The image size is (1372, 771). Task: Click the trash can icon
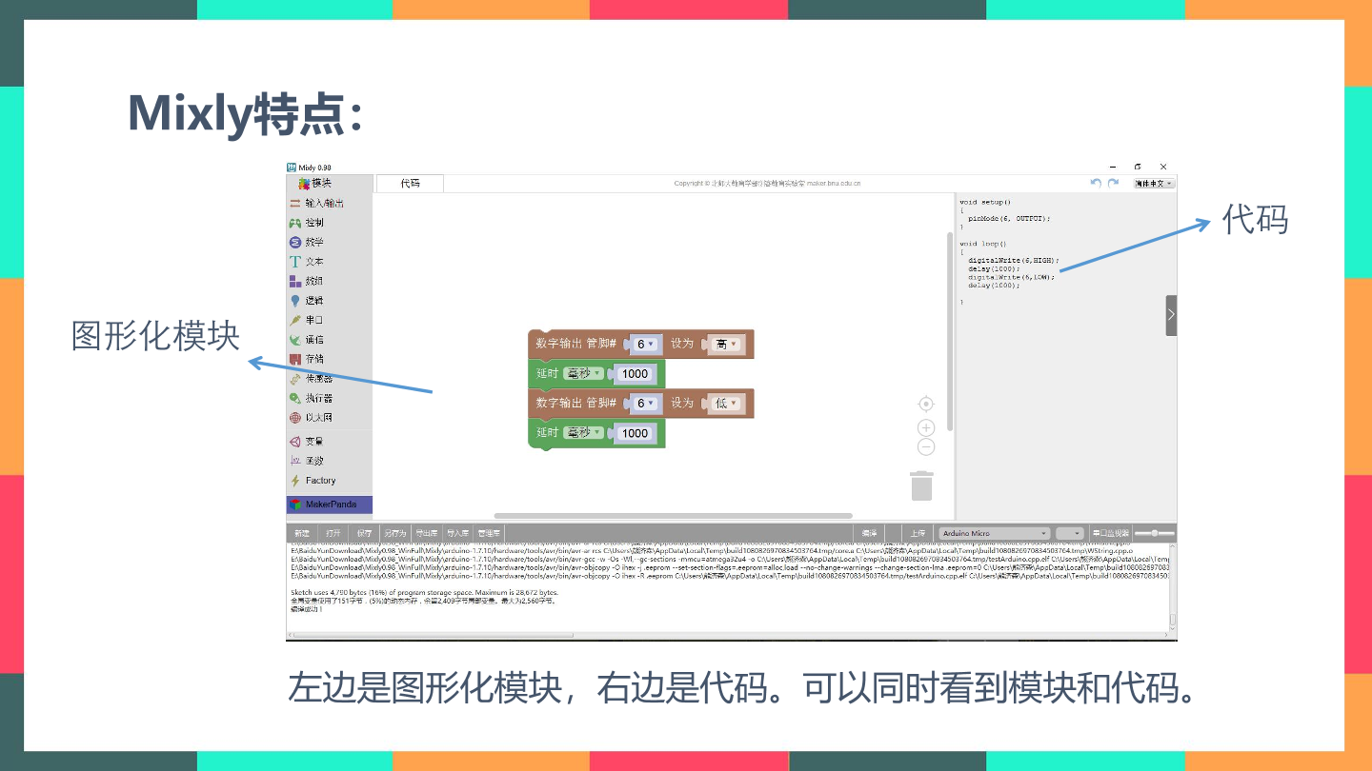pos(921,485)
